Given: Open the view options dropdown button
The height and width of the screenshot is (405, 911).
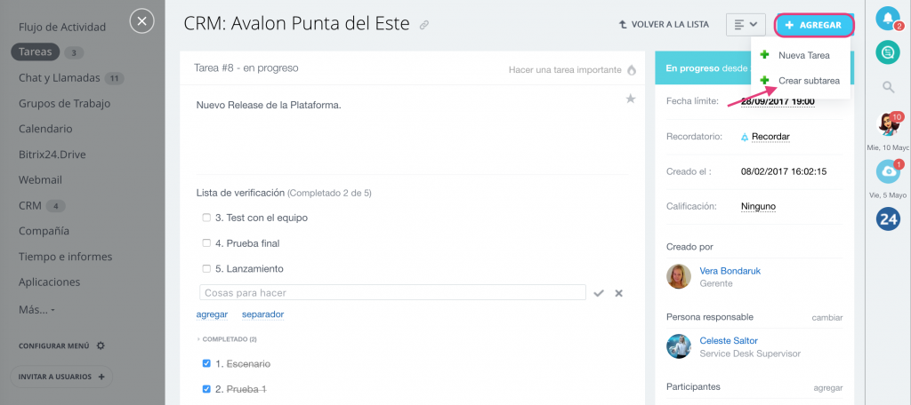Looking at the screenshot, I should tap(746, 25).
